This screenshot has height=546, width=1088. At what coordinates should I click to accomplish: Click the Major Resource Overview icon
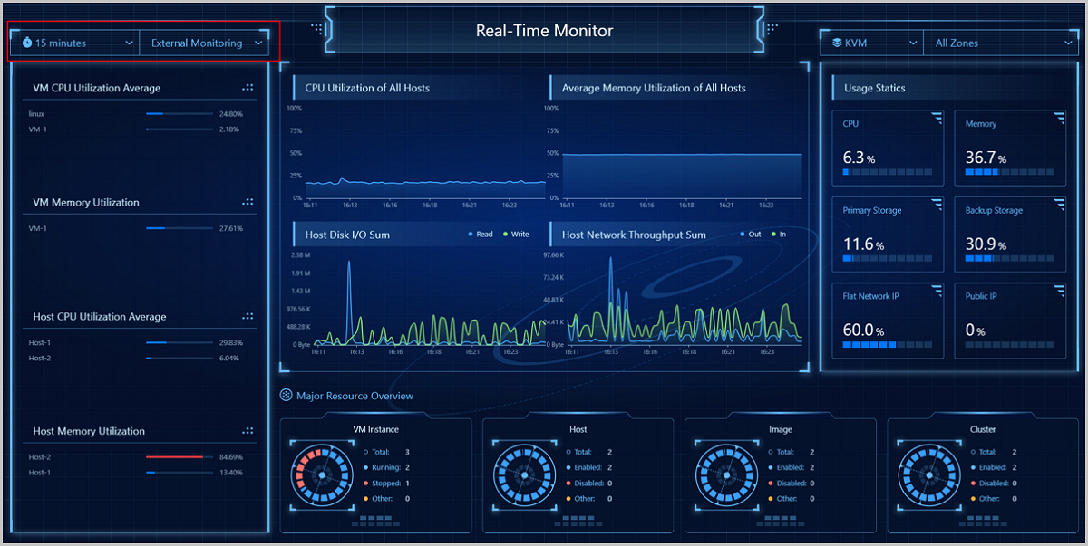pyautogui.click(x=286, y=396)
